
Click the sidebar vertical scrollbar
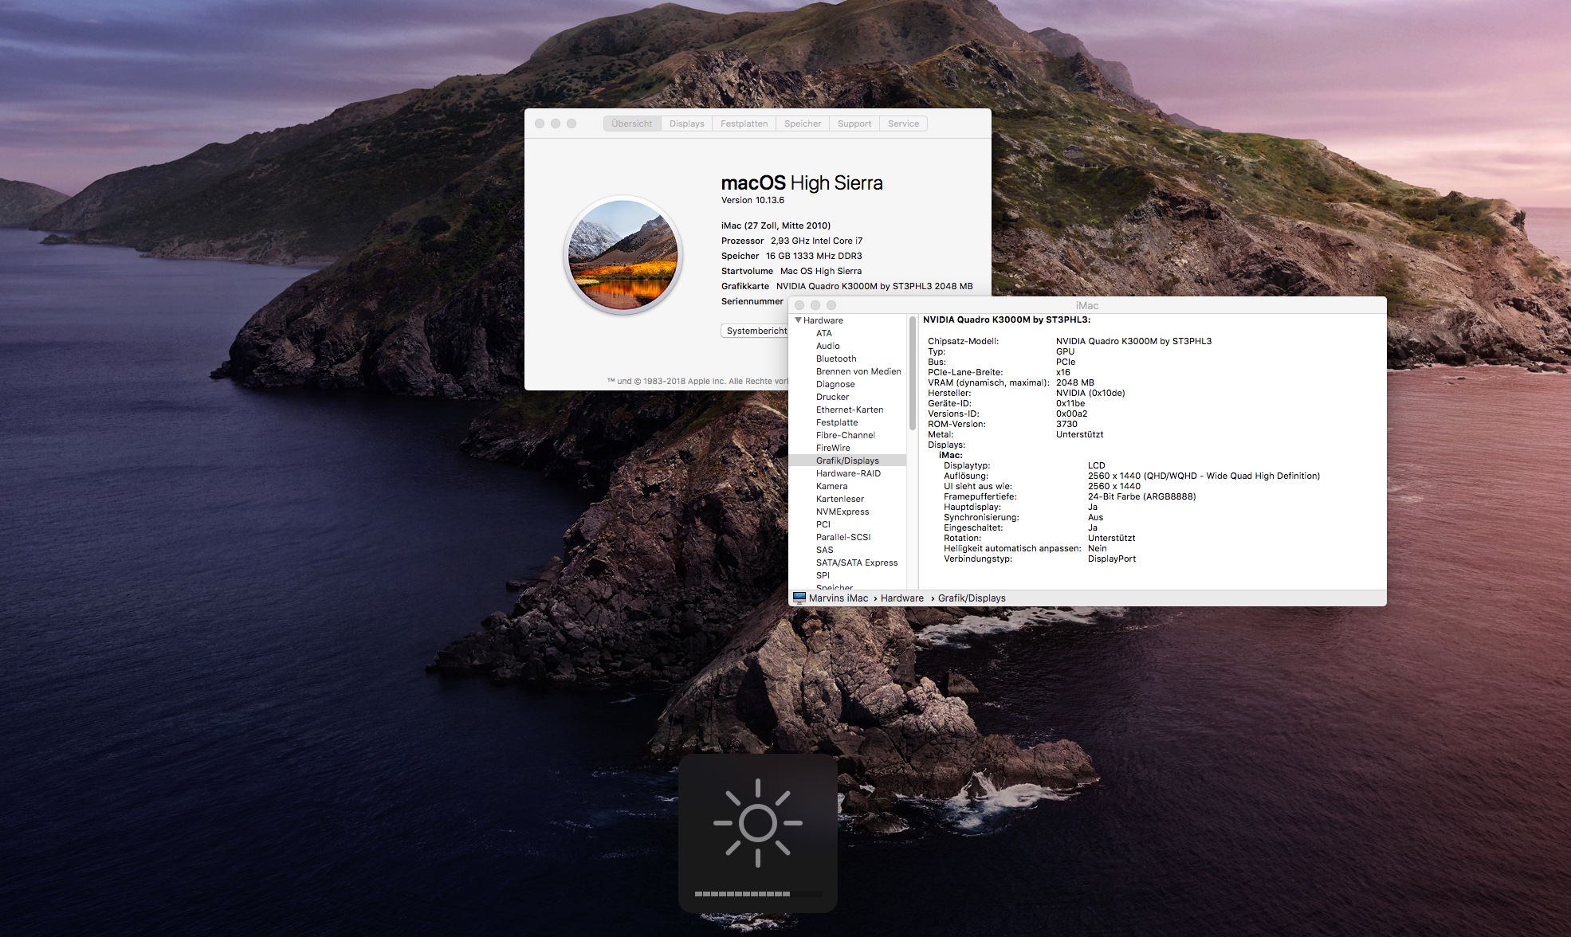click(912, 374)
